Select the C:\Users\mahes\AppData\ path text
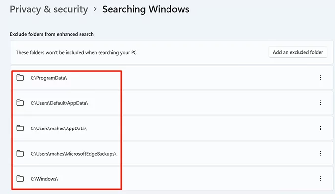The width and height of the screenshot is (335, 194). 58,129
